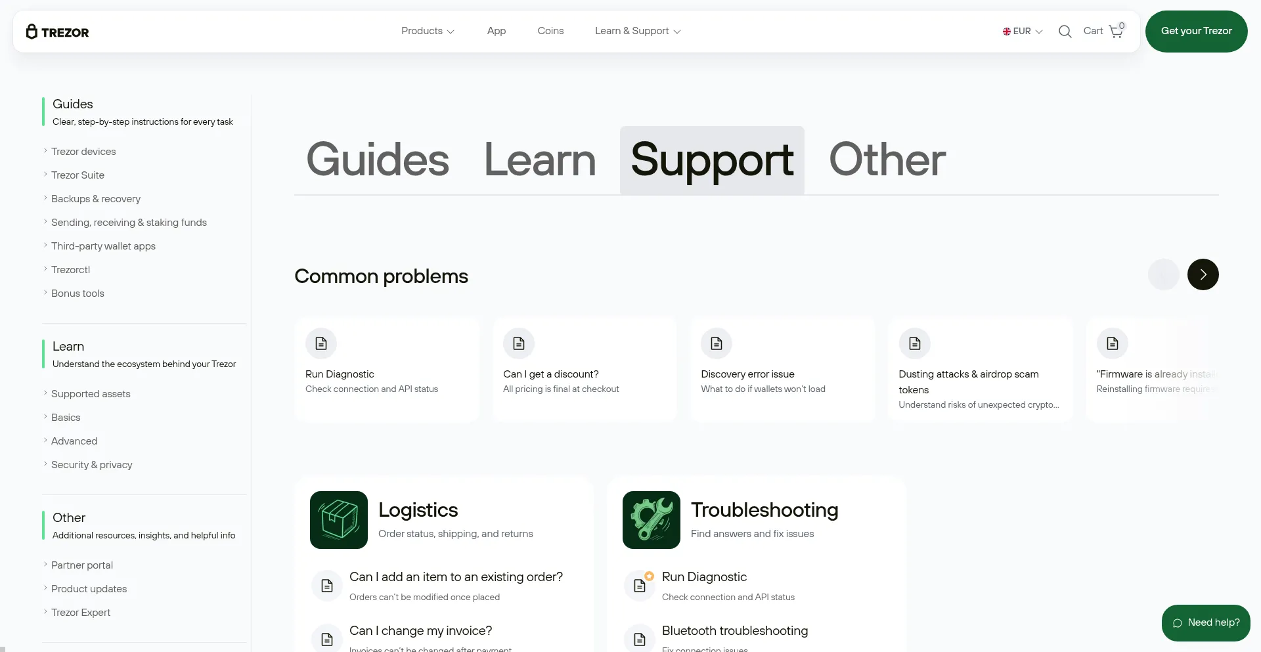Switch to the Guides tab

(x=378, y=160)
